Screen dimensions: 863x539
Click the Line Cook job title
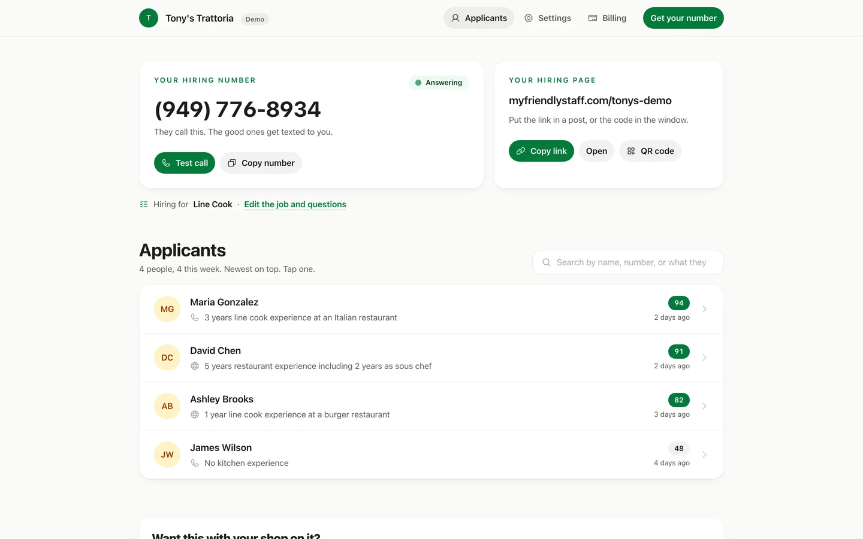point(213,204)
